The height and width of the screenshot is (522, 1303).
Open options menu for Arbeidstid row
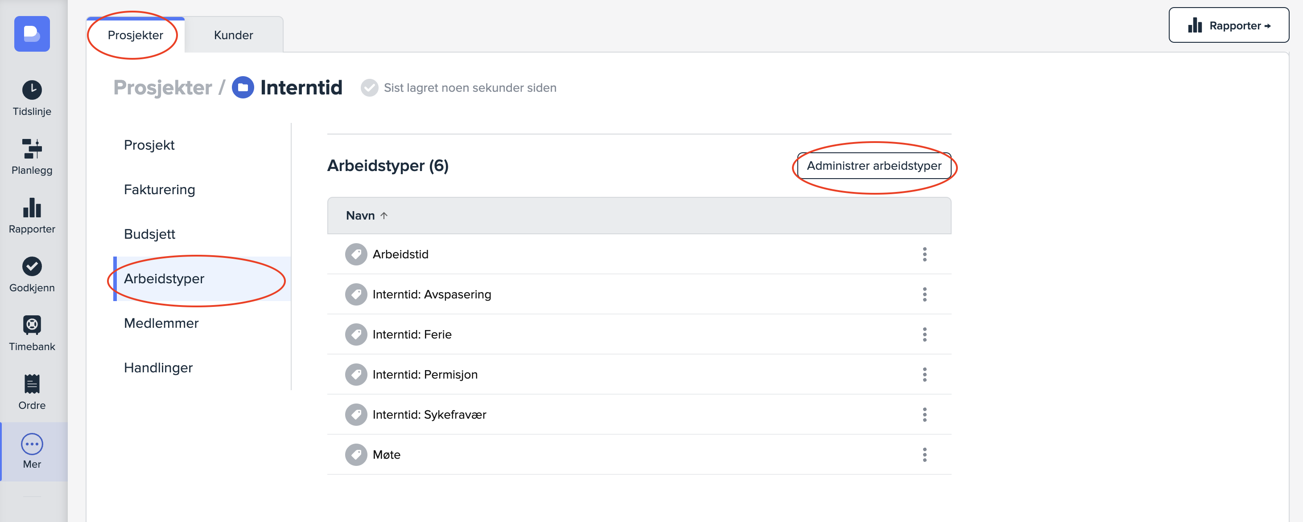[924, 254]
